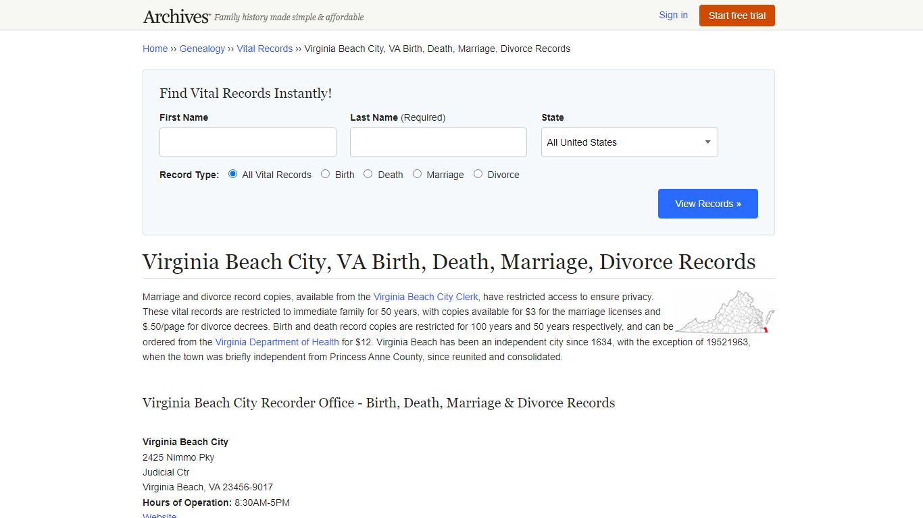Image resolution: width=923 pixels, height=518 pixels.
Task: Click the '2425 Nimmo Pky' address line
Action: [178, 457]
